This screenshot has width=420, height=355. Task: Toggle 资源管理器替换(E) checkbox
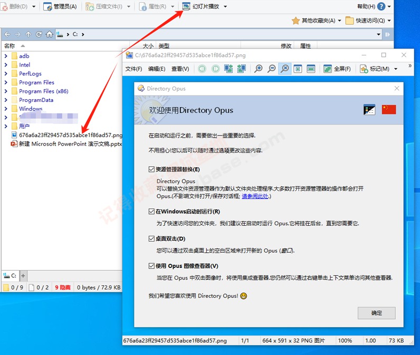point(151,169)
